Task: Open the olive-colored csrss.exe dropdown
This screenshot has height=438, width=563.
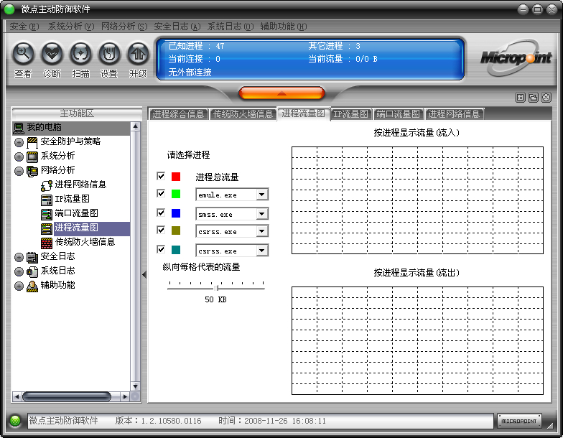Action: (x=261, y=231)
